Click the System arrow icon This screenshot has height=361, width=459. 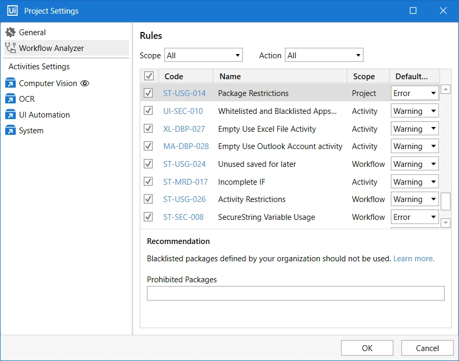[x=10, y=130]
